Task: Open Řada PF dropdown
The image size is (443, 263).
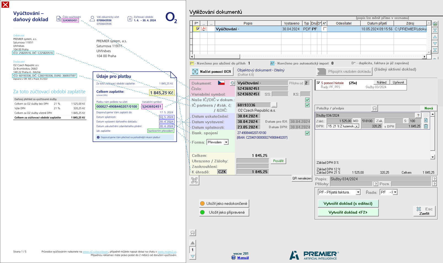Action: coord(395,192)
